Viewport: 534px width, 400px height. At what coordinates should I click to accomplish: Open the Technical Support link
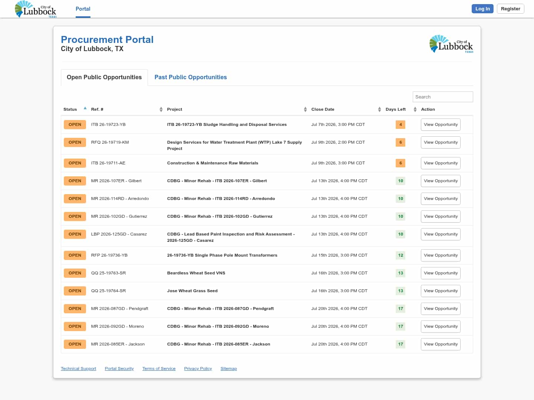pyautogui.click(x=79, y=369)
